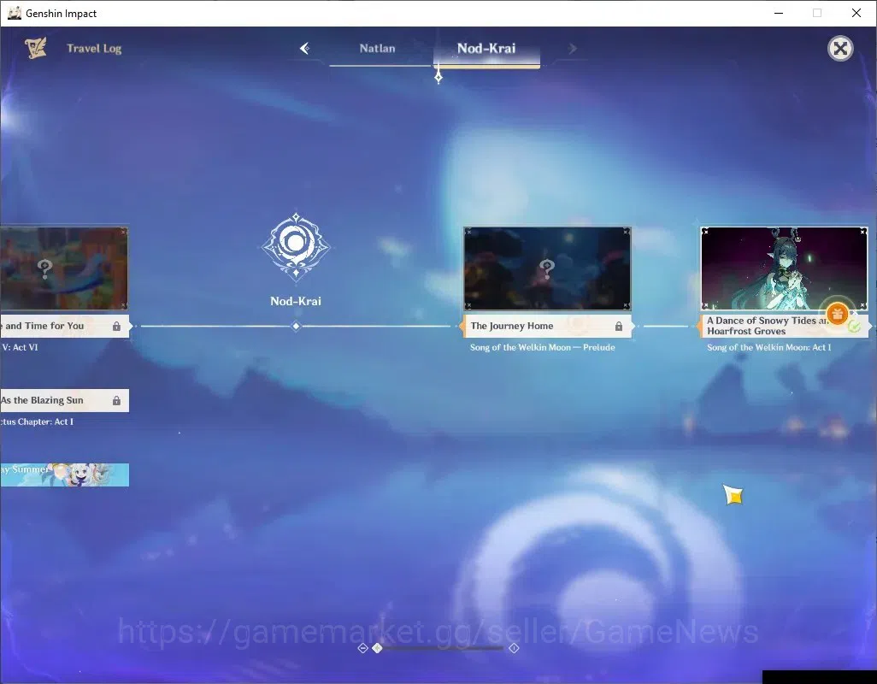
Task: Select The Journey Home quest label
Action: pos(548,326)
